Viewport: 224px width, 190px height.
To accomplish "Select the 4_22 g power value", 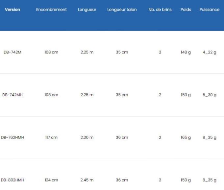I will tap(210, 52).
